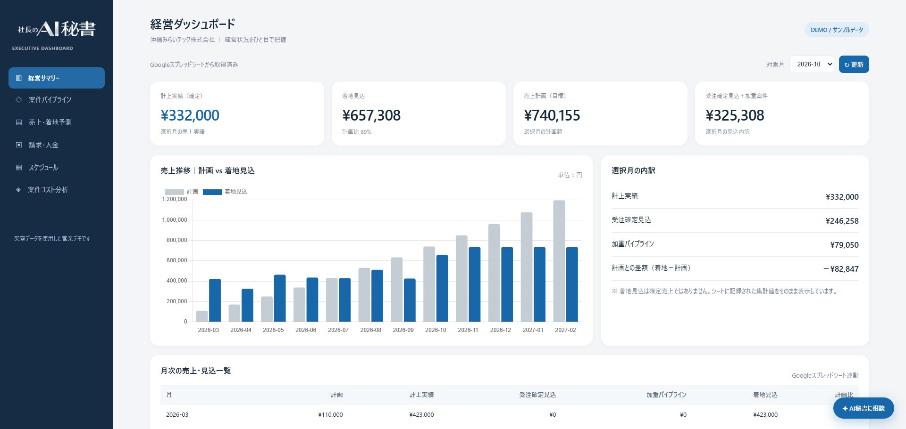Click the 更新 refresh button
906x429 pixels.
click(x=854, y=65)
